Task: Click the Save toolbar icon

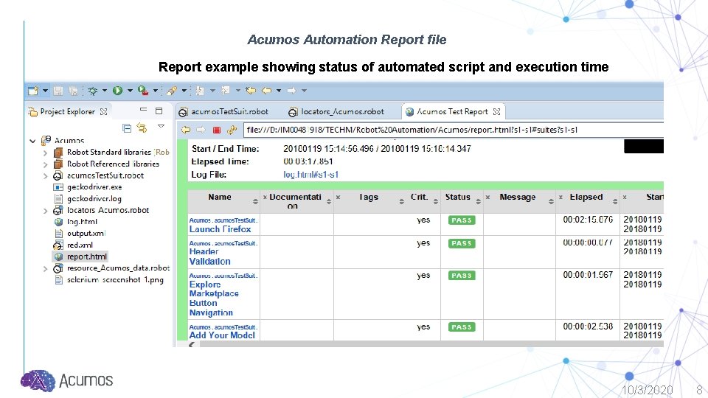Action: point(58,91)
